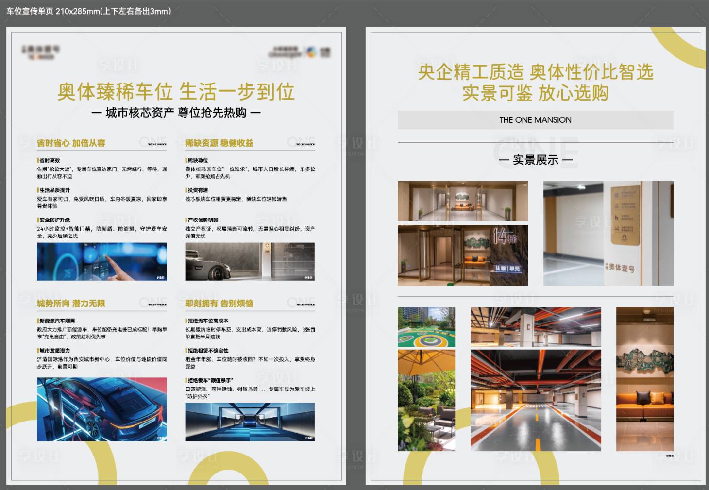This screenshot has height=490, width=709.
Task: Click the blue touchscreen finger photo
Action: 101,261
